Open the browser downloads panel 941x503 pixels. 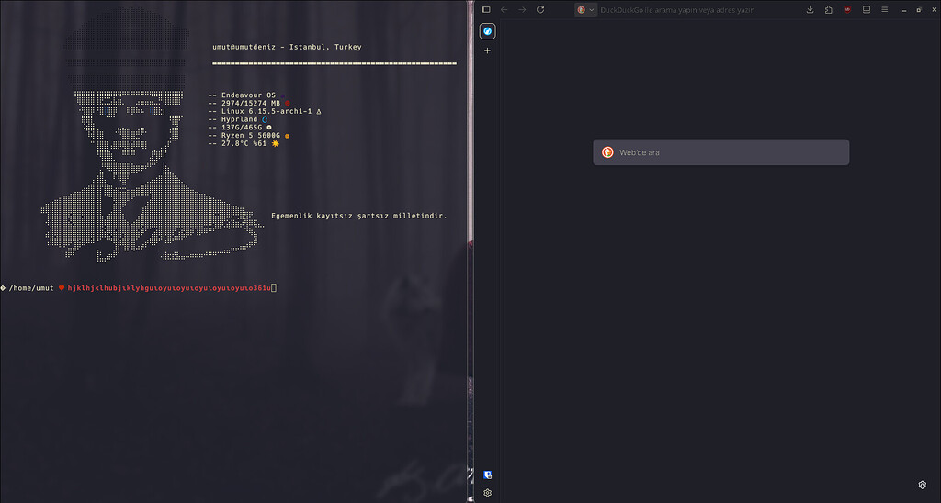pos(810,9)
